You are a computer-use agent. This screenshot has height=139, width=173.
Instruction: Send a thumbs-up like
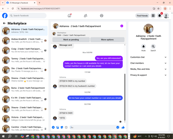point(123,128)
